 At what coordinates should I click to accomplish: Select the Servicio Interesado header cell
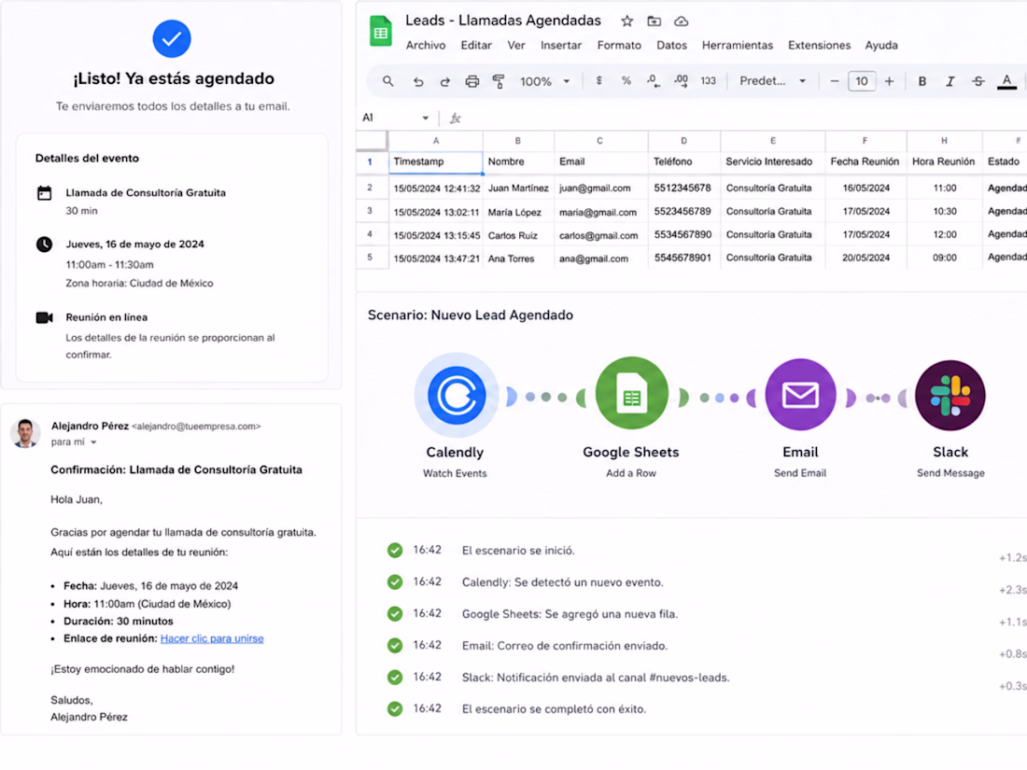coord(772,161)
